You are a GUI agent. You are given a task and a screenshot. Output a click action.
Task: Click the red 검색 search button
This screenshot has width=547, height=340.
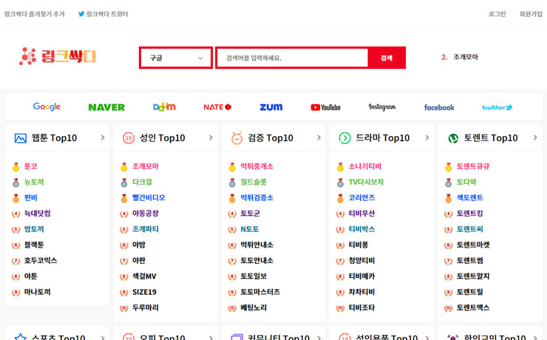tap(387, 58)
